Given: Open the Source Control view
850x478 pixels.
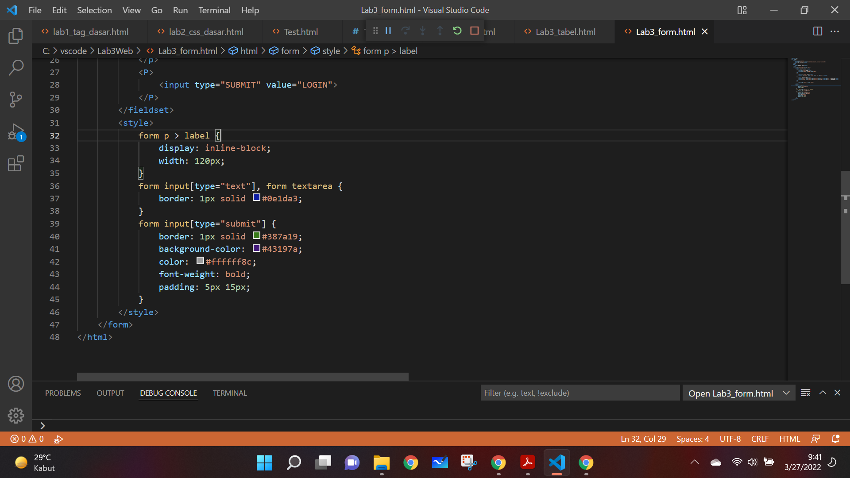Looking at the screenshot, I should [16, 100].
